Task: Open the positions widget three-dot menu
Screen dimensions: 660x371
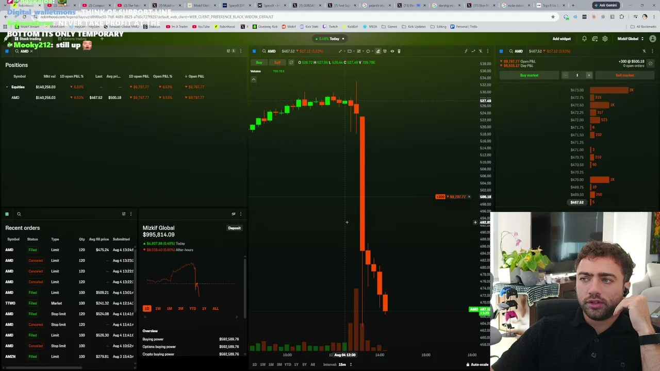Action: click(x=240, y=51)
